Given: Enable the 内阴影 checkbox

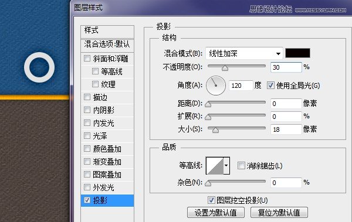Looking at the screenshot, I should click(x=87, y=110).
